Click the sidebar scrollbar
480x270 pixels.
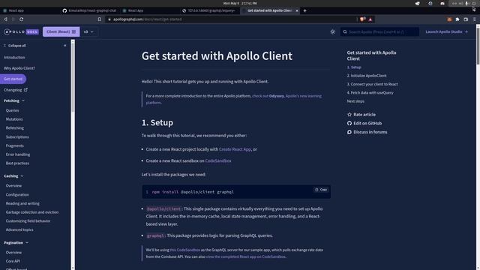click(73, 76)
